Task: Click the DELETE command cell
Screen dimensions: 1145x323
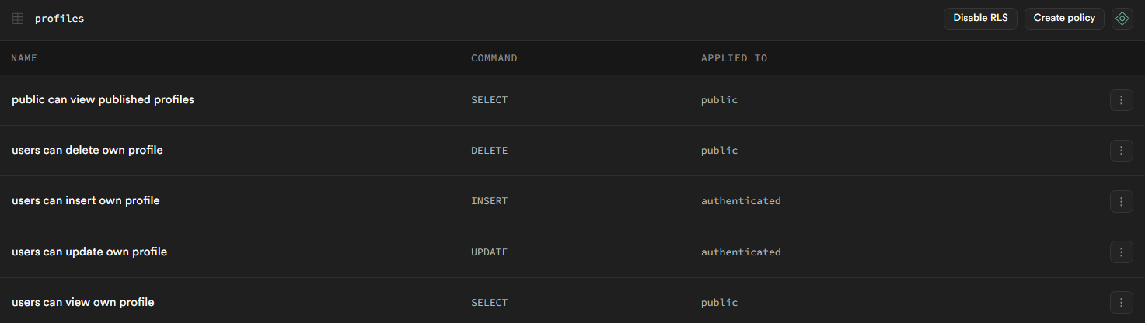Action: (x=489, y=151)
